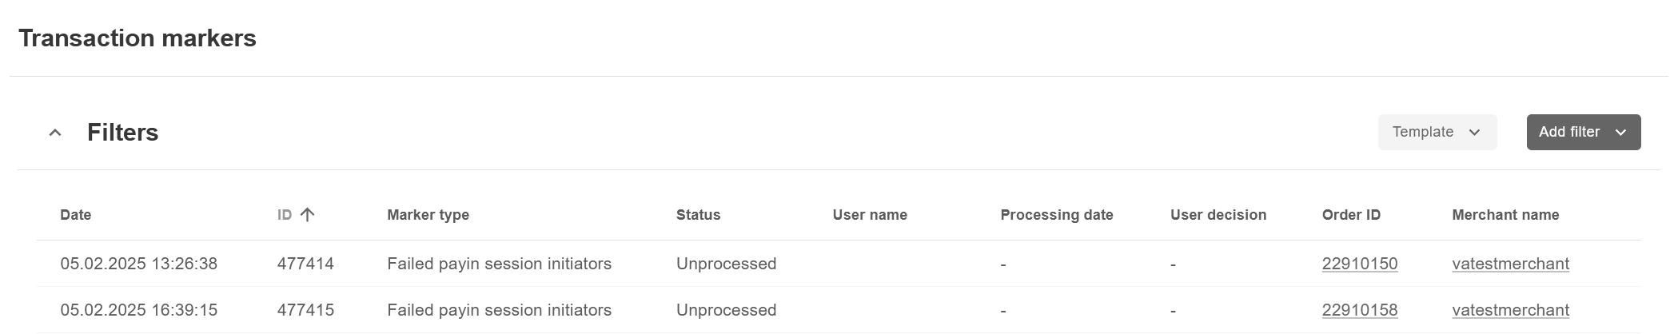Click the Add filter chevron icon
1674x334 pixels.
coord(1620,133)
